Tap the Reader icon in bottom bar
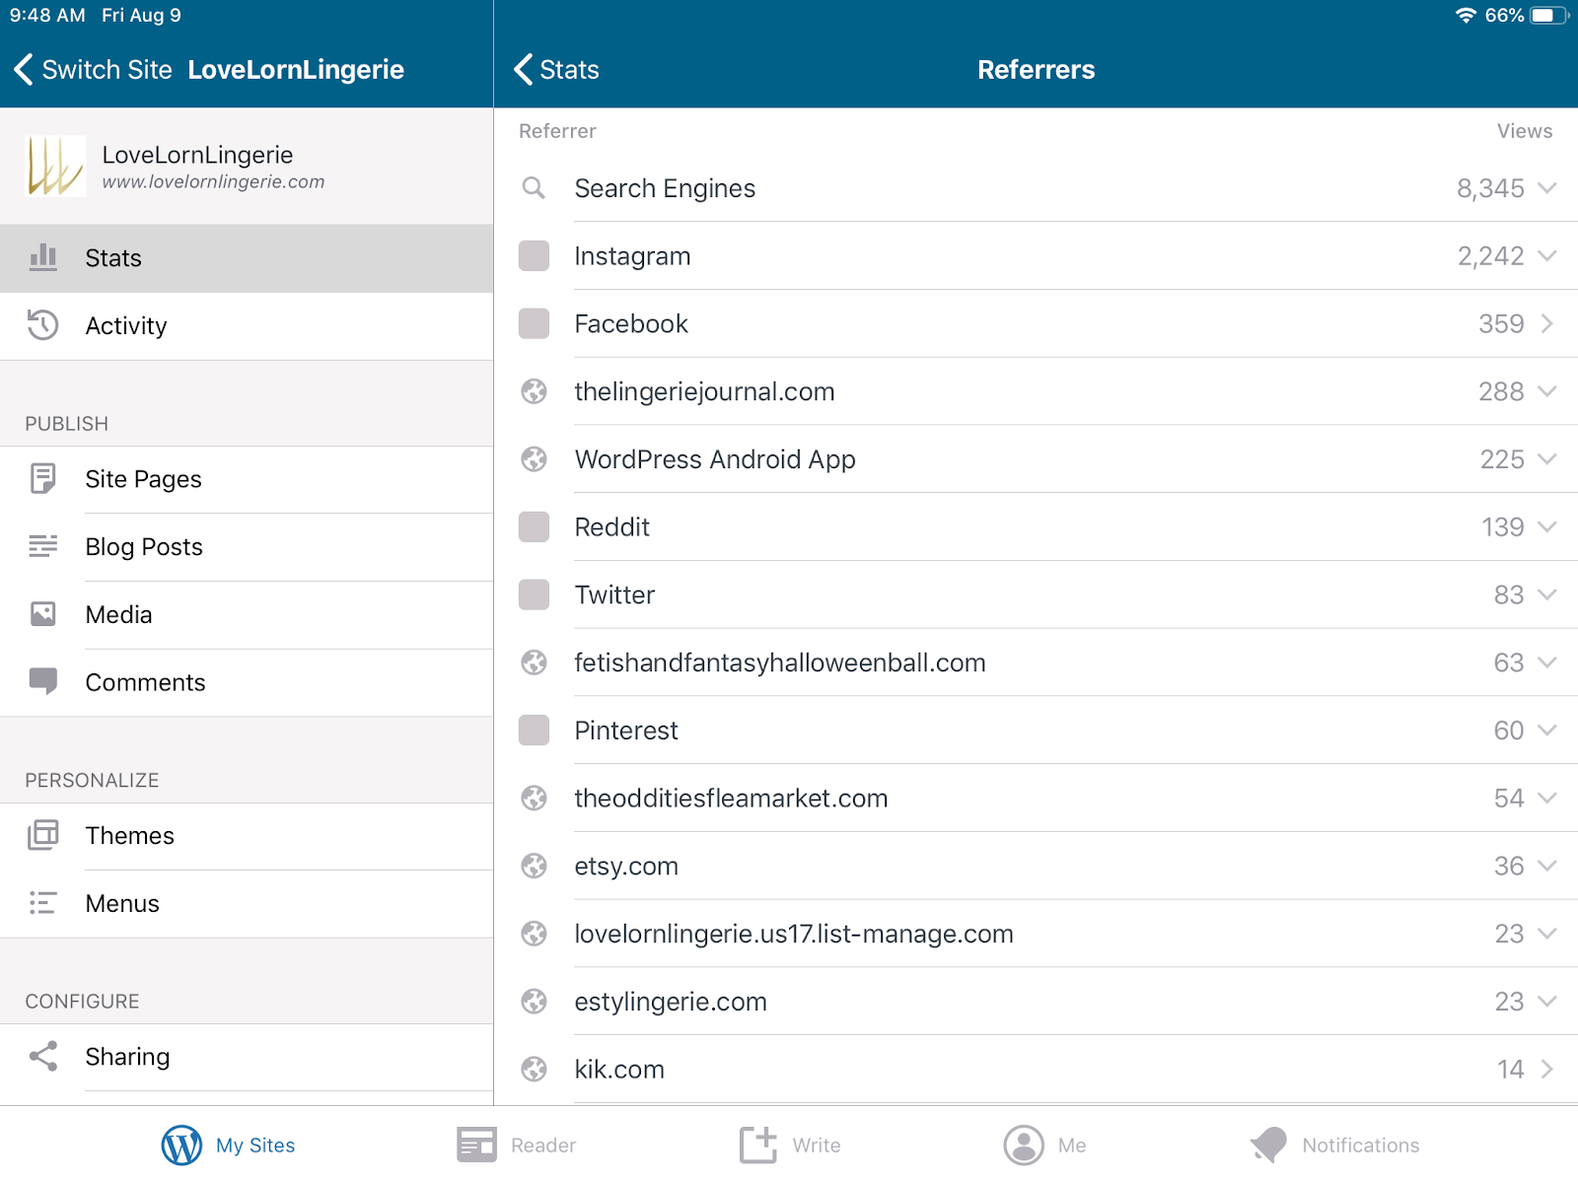Screen dimensions: 1578x1183 476,1145
